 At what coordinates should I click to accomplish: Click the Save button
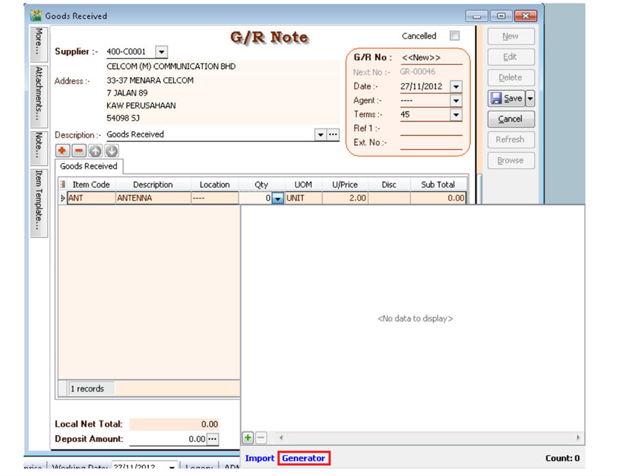tap(506, 98)
